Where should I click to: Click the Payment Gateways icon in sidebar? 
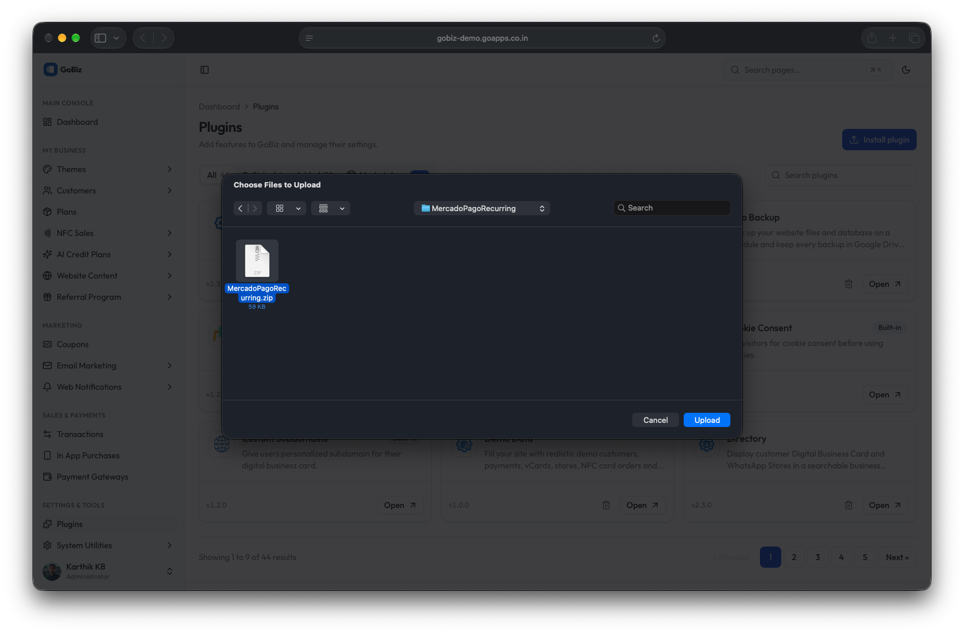click(x=47, y=477)
